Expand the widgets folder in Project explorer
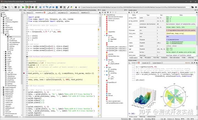198x120 pixels. [x=4, y=66]
